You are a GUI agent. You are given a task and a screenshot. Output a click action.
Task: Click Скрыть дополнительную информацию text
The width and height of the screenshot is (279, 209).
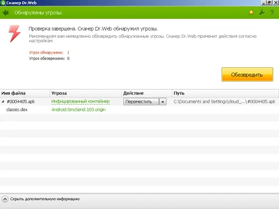45,199
